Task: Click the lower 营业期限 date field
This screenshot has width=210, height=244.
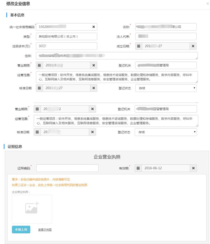Action: 65,109
